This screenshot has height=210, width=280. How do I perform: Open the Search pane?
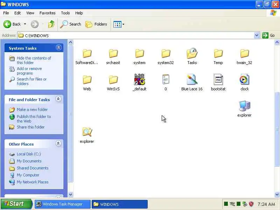pos(71,24)
